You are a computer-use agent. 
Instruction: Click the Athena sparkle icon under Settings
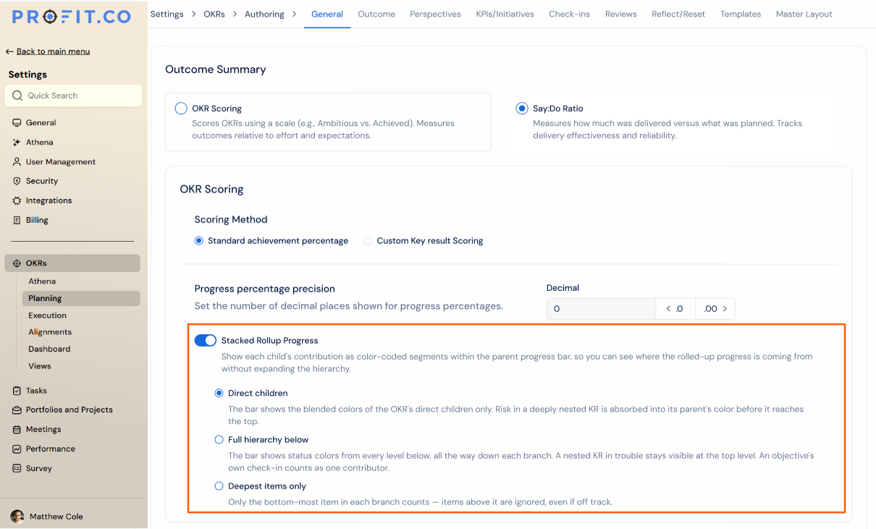click(17, 143)
